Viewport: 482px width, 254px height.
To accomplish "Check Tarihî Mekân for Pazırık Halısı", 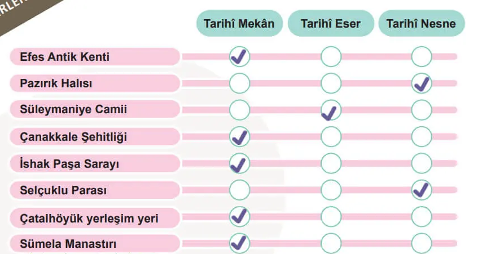I will pos(239,83).
